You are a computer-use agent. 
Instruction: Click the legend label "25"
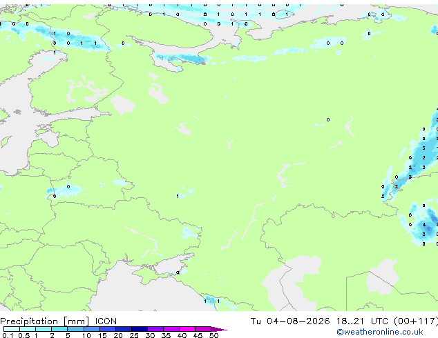click(x=134, y=335)
